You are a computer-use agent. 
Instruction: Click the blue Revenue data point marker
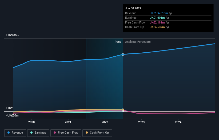[x=123, y=55]
